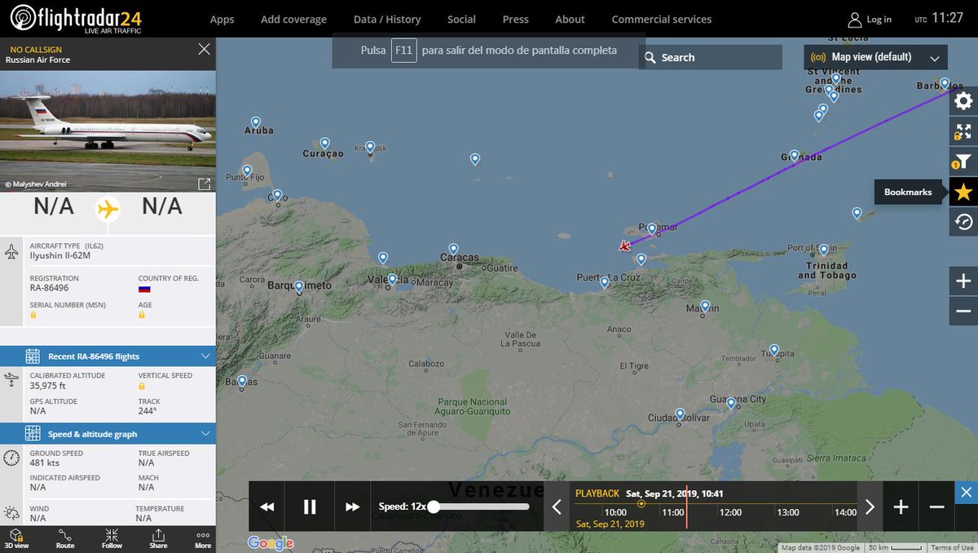Click the Il-62 aircraft photo thumbnail

pyautogui.click(x=108, y=131)
